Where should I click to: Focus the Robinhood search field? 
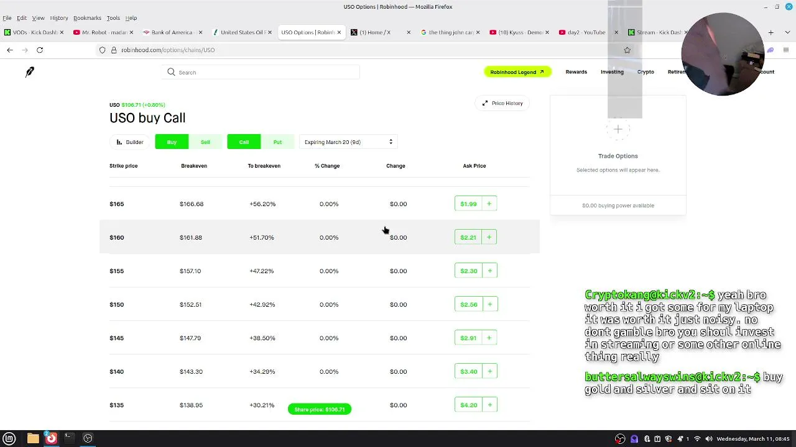(261, 72)
